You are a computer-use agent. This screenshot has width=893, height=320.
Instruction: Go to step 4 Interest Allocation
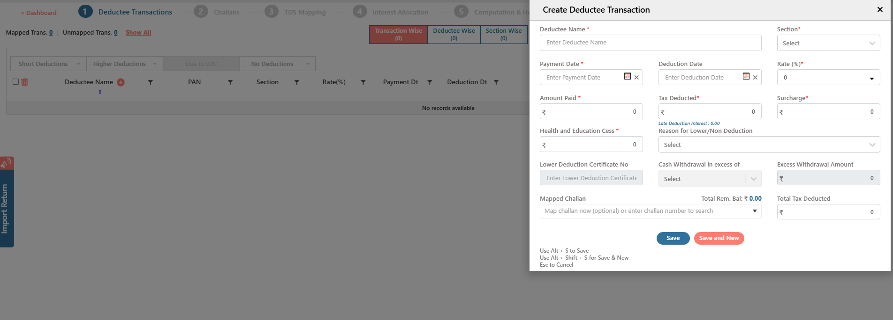[391, 12]
